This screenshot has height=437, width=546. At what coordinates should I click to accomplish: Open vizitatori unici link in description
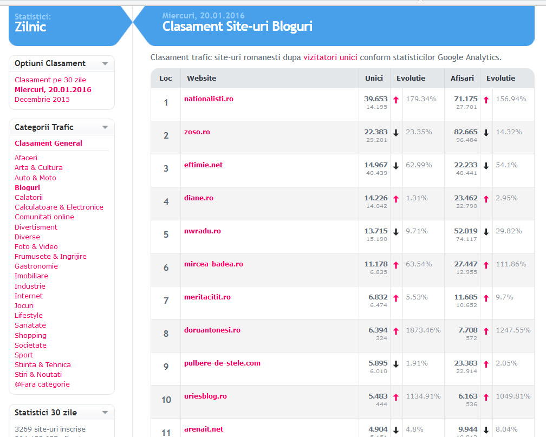pyautogui.click(x=330, y=57)
